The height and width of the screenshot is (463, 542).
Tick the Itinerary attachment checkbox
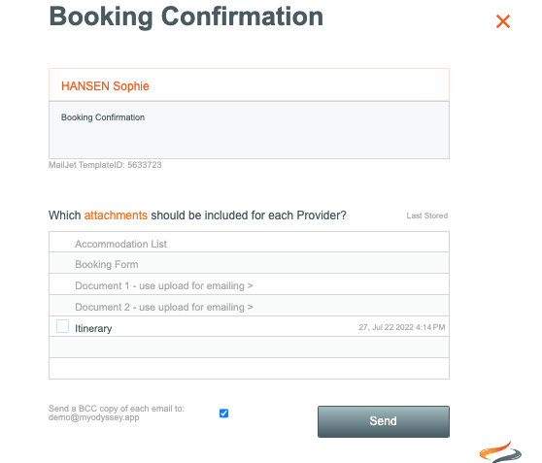coord(62,326)
